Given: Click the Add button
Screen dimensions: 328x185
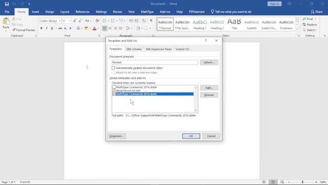Looking at the screenshot, I should [x=209, y=88].
